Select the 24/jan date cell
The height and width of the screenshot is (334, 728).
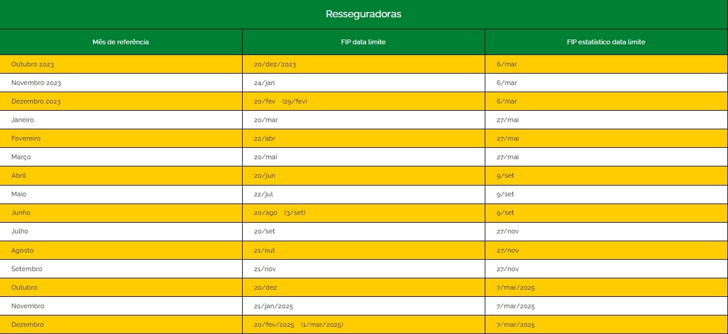pos(364,83)
